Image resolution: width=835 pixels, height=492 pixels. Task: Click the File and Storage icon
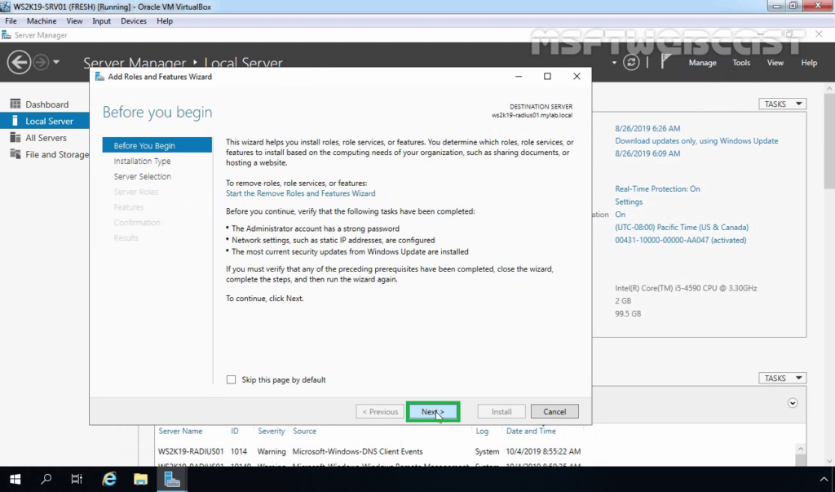click(15, 154)
